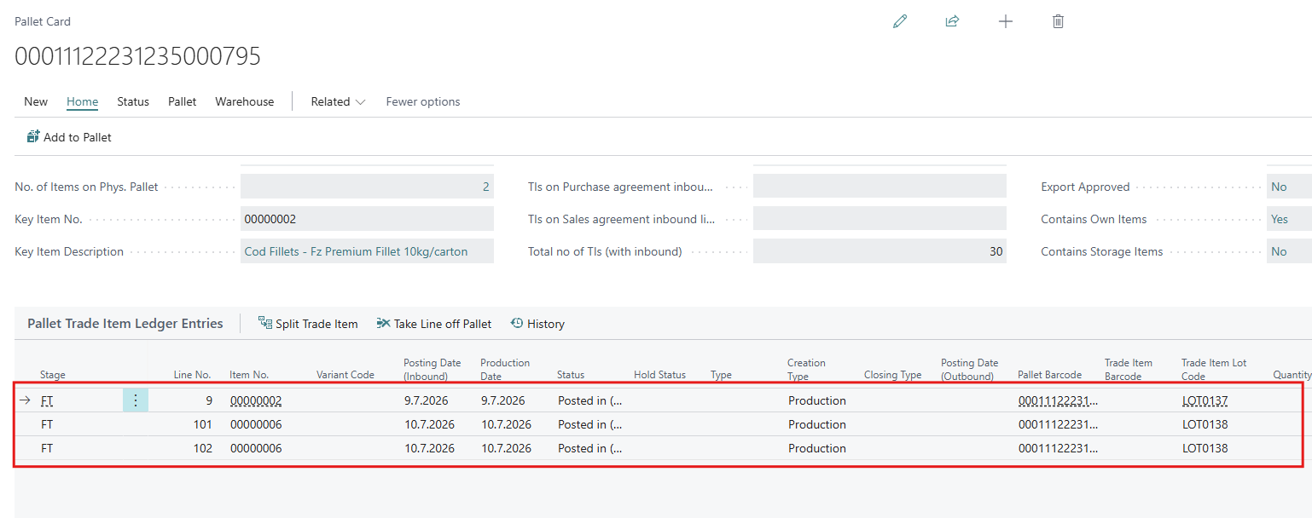Click Fewer options
1312x518 pixels.
point(423,101)
